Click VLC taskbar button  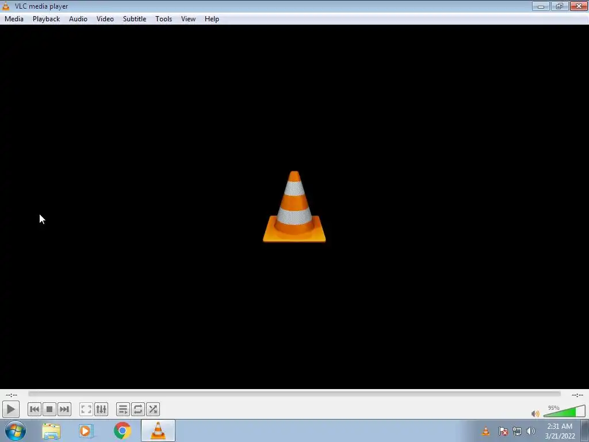(158, 430)
